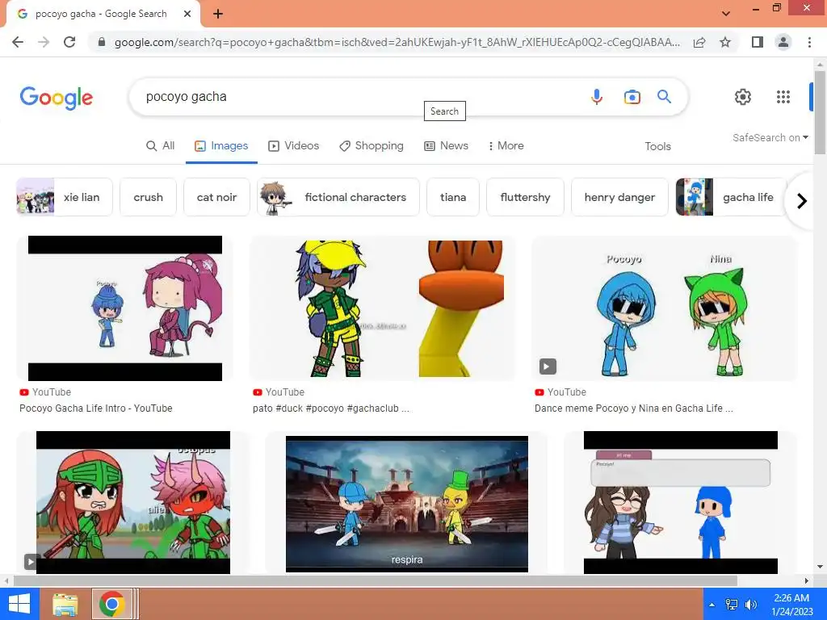The image size is (827, 620).
Task: Open the Chrome profile avatar icon
Action: 783,42
